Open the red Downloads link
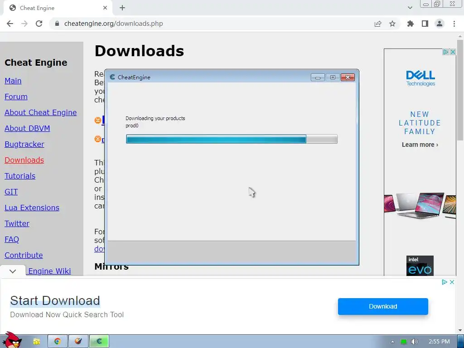Image resolution: width=464 pixels, height=348 pixels. tap(24, 160)
